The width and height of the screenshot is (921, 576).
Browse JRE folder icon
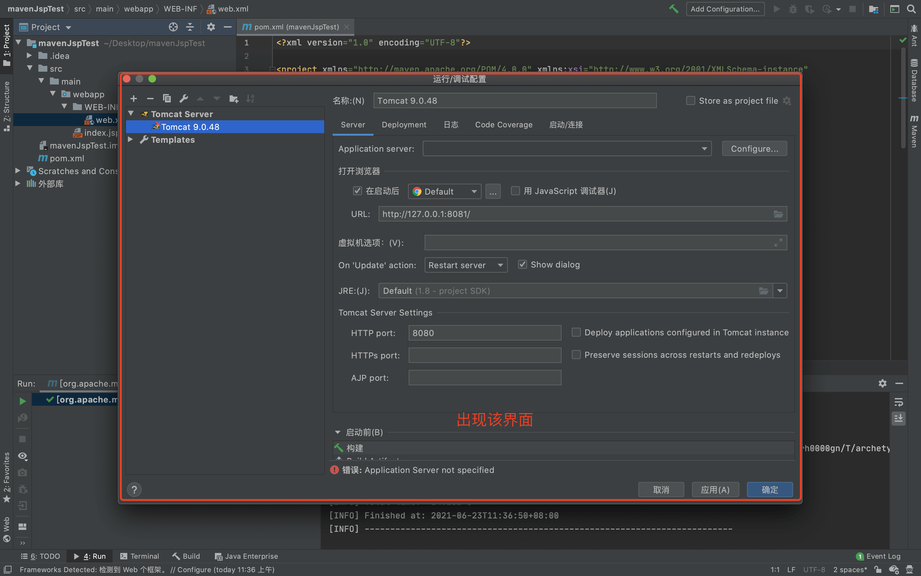click(763, 291)
